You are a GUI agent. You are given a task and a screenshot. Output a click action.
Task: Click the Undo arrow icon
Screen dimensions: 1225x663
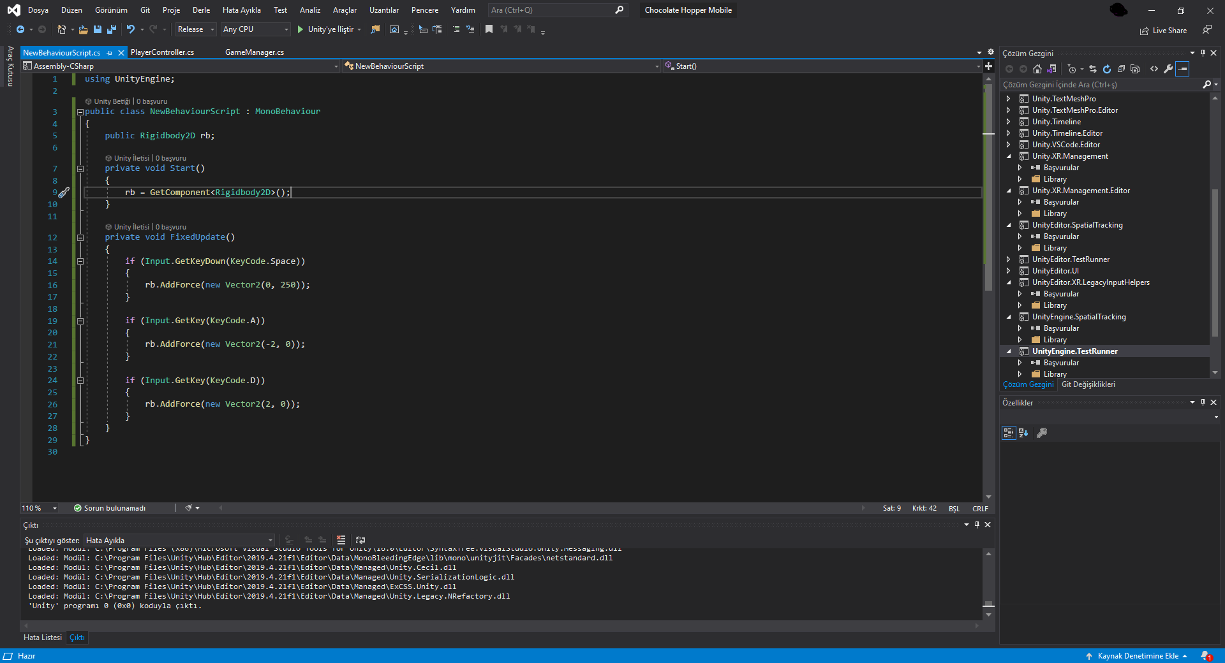coord(130,29)
